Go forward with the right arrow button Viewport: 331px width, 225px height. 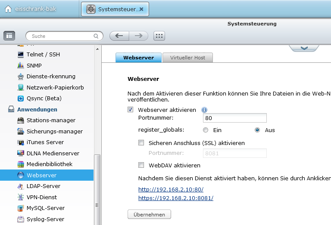tap(139, 36)
